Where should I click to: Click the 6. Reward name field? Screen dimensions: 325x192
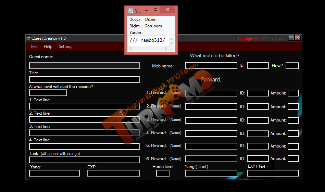[211, 159]
